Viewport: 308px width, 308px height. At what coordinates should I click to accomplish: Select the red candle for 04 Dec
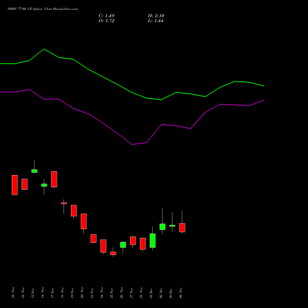click(x=182, y=227)
